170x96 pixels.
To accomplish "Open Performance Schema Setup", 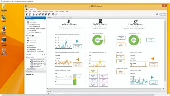I will [x=37, y=52].
